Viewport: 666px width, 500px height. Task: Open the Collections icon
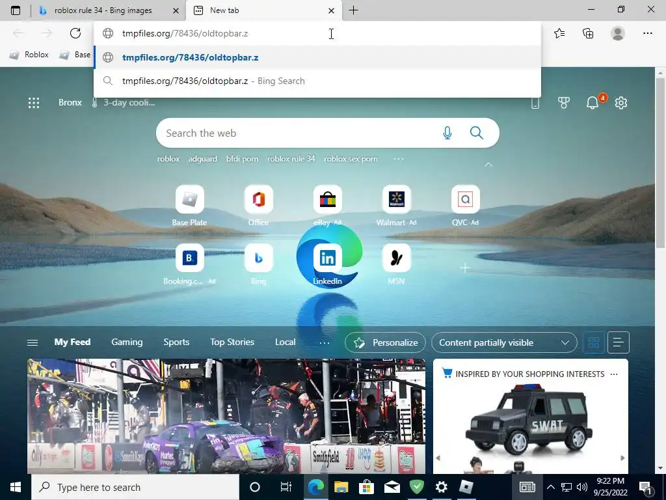(x=588, y=33)
